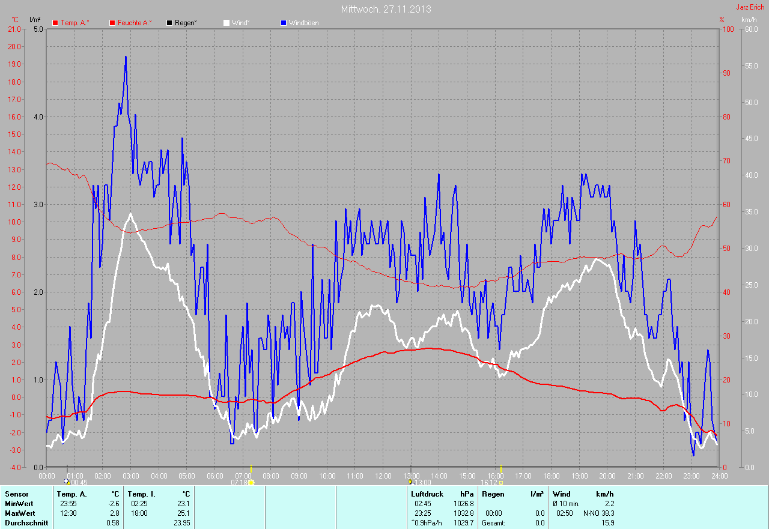Click the Sensor label in table
This screenshot has width=769, height=529.
(17, 494)
